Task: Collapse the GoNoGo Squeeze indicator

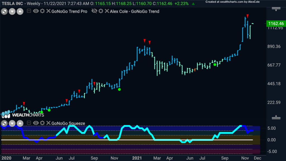Action: (x=29, y=123)
